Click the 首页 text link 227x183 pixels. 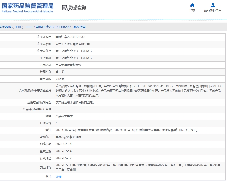(192, 11)
